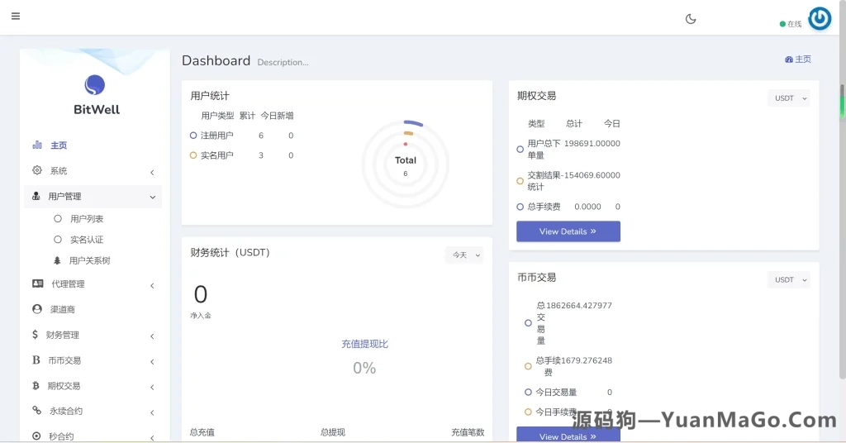Select the 用户列表 circle item
846x443 pixels.
click(58, 218)
